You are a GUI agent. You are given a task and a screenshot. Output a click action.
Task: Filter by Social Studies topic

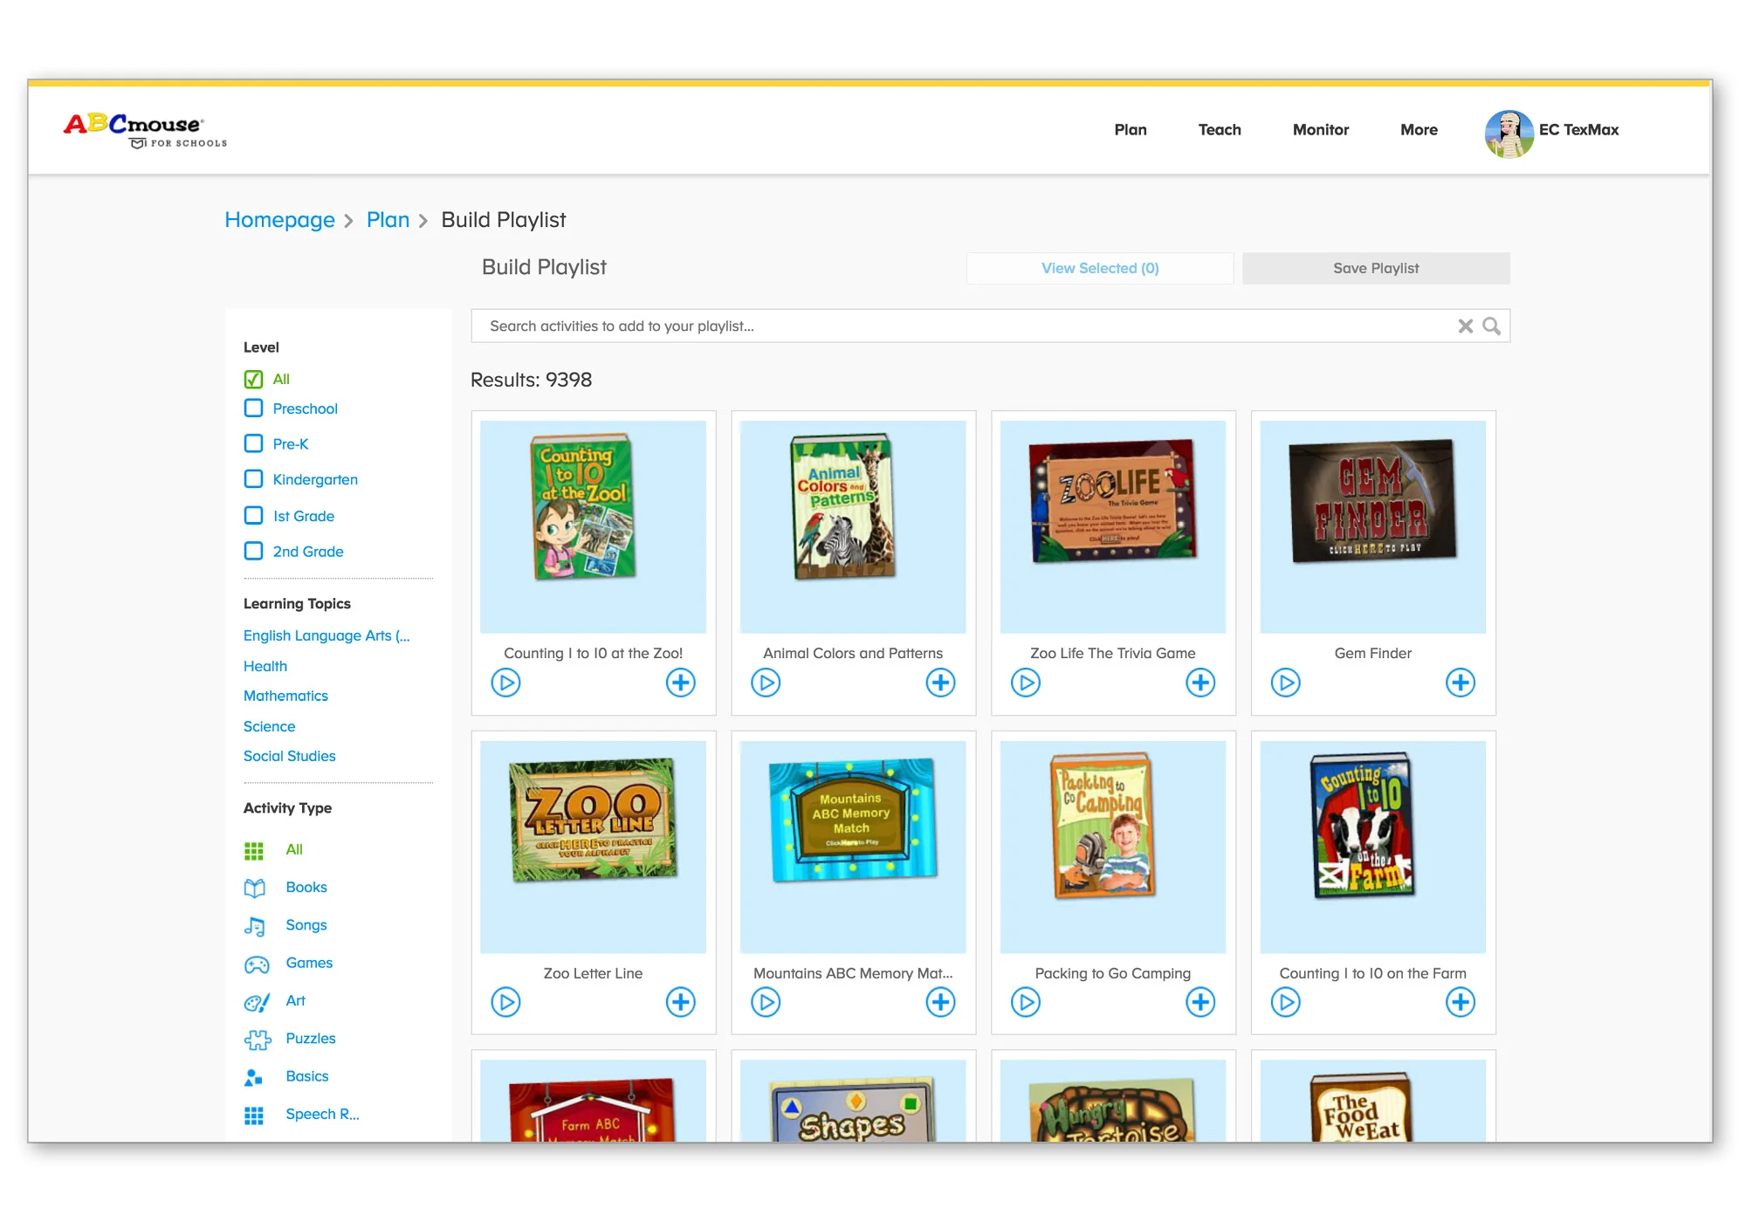[289, 756]
